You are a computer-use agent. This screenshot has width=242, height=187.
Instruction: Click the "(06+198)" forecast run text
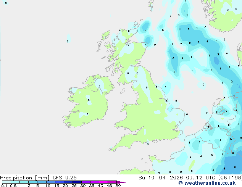tap(230, 178)
